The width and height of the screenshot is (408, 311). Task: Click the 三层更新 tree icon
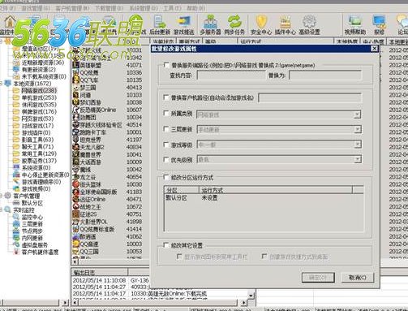click(x=16, y=224)
